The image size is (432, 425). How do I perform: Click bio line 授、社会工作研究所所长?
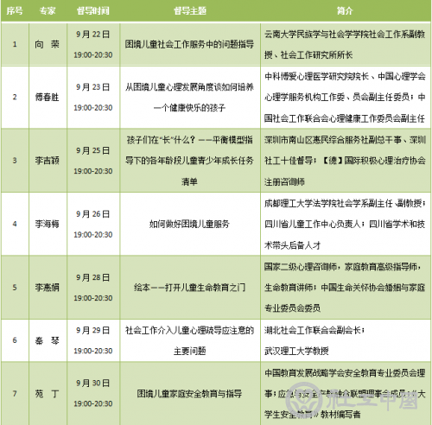tap(308, 55)
